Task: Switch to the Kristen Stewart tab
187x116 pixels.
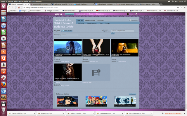Action: 149,4
